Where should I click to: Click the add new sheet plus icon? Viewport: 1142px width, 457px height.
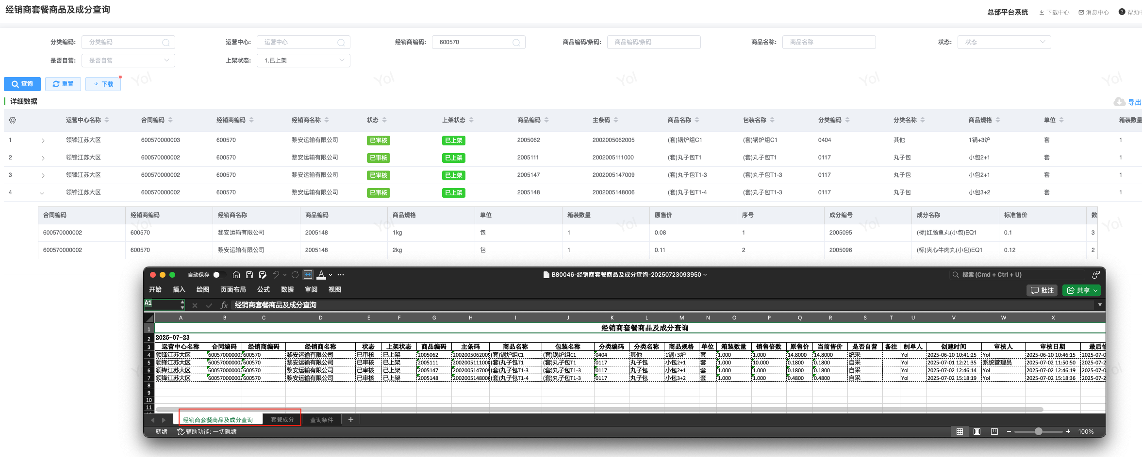350,420
